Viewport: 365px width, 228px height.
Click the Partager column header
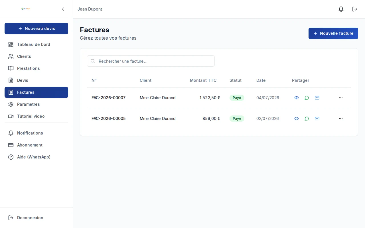click(x=301, y=80)
